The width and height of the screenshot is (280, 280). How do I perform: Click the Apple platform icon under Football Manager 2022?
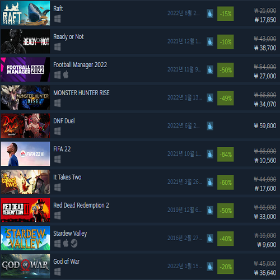click(66, 75)
